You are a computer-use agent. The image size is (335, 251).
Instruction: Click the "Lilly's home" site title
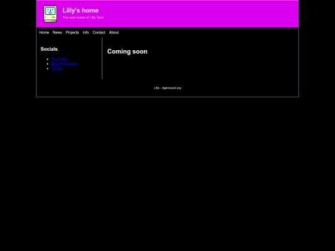(81, 11)
